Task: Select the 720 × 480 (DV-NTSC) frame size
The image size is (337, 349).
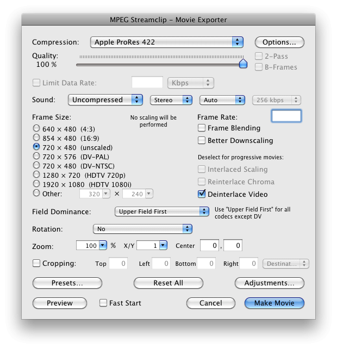Action: click(36, 165)
